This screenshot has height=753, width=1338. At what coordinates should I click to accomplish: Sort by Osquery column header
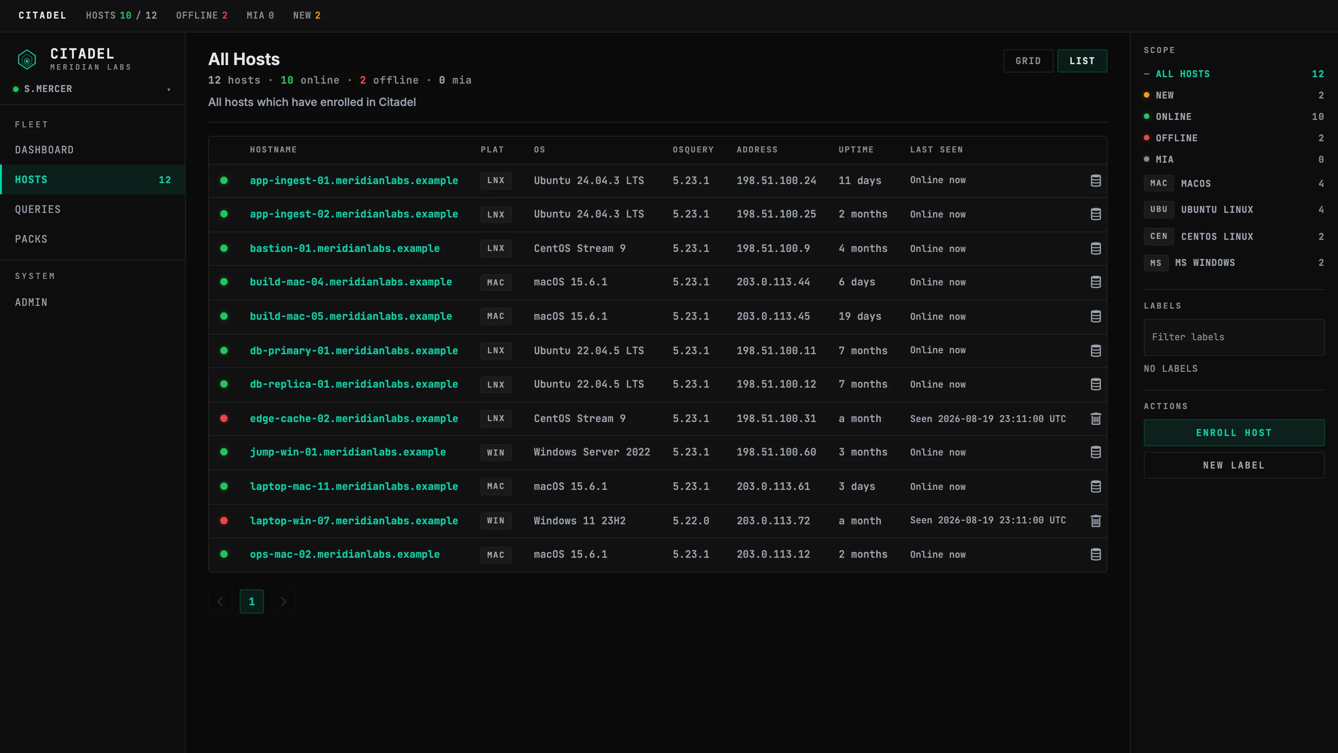coord(693,150)
